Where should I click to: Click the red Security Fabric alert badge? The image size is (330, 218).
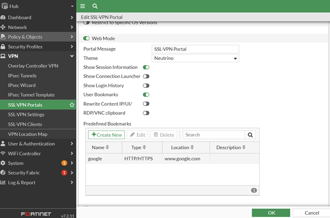click(x=64, y=172)
